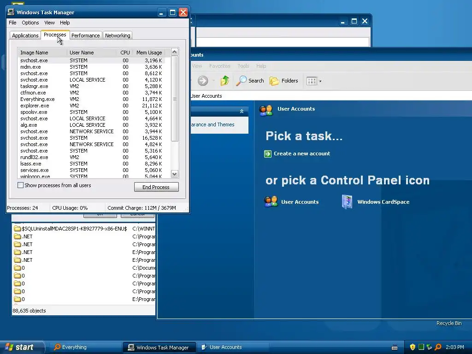This screenshot has width=472, height=354.
Task: Click the green arrow beside Create a new account
Action: click(268, 154)
